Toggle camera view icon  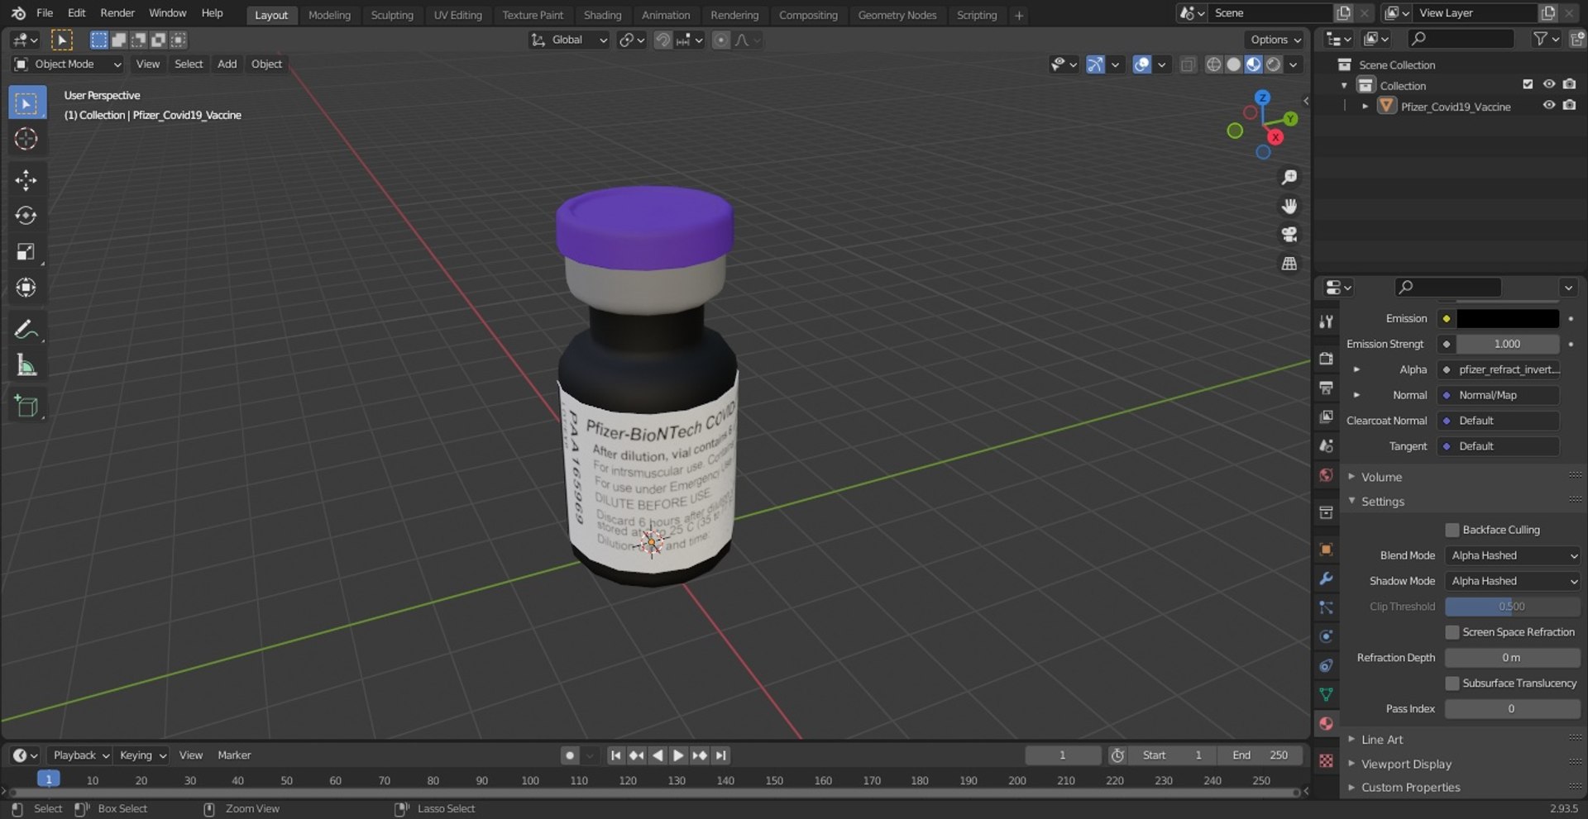[x=1289, y=235]
